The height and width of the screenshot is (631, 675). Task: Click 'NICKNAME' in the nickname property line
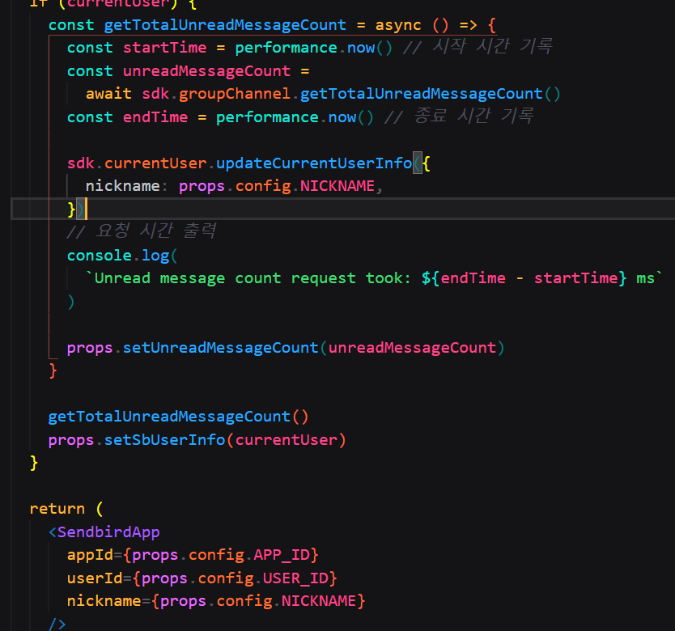(x=337, y=186)
